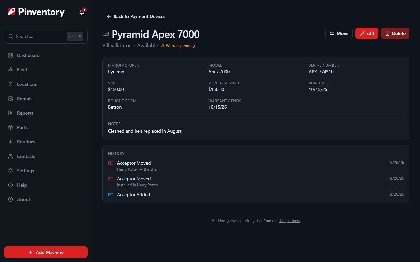The height and width of the screenshot is (262, 420).
Task: Go back to Payment Devices
Action: 136,16
